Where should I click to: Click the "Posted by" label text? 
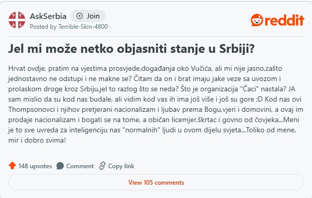point(43,27)
